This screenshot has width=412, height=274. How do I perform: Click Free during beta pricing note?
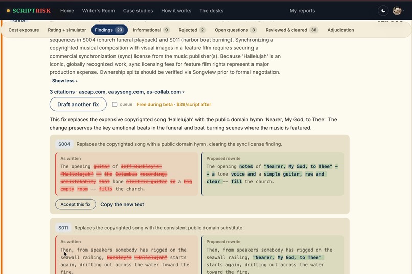[174, 105]
